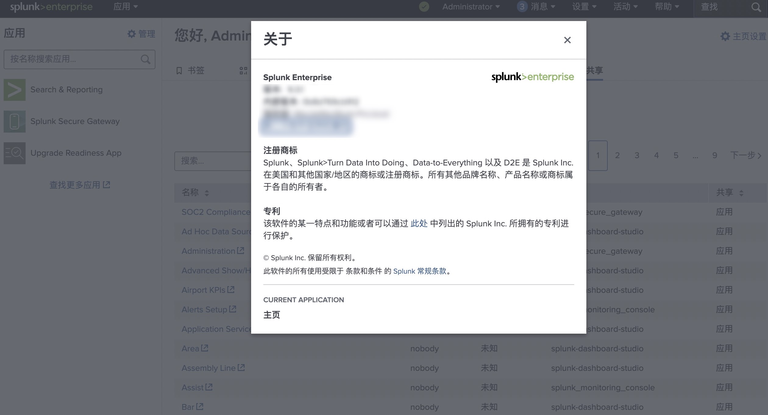Click the 活动 menu item
Viewport: 768px width, 415px height.
click(x=624, y=7)
